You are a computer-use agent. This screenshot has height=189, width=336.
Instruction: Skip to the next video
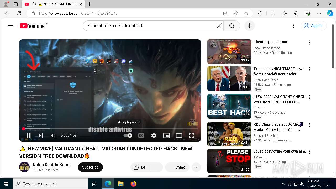tap(40, 135)
